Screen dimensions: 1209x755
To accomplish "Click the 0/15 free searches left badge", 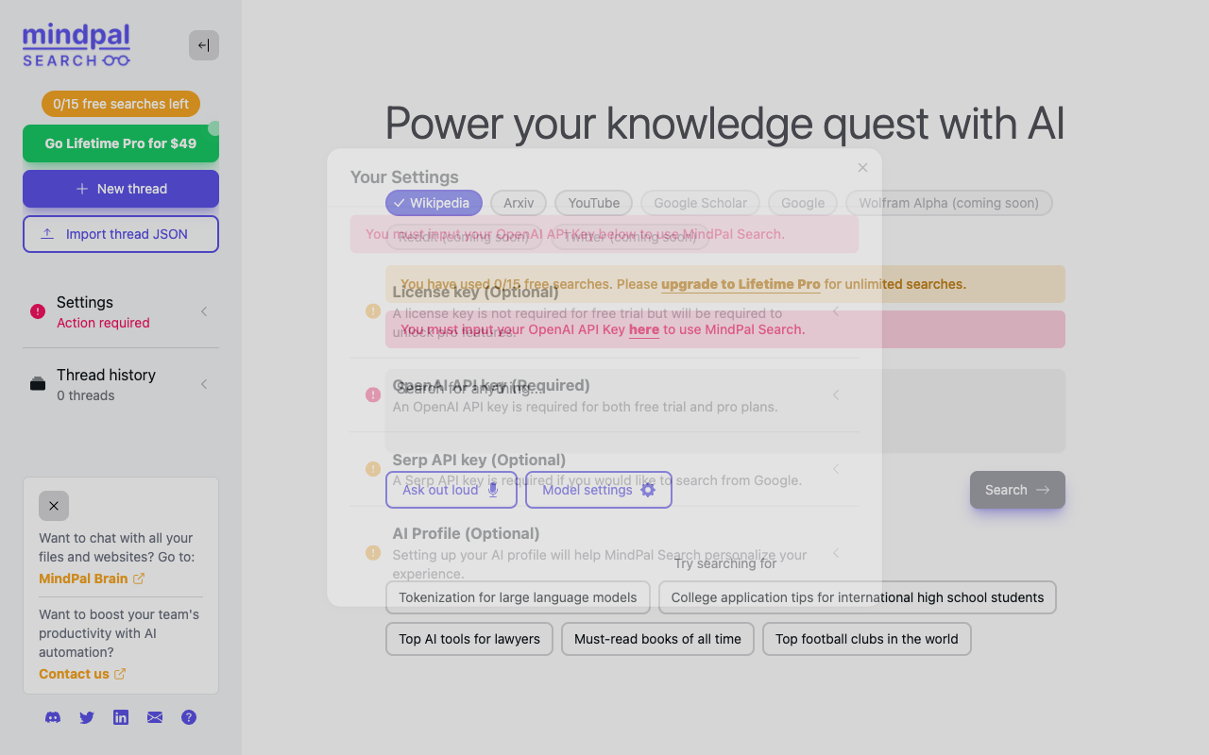I will 121,104.
